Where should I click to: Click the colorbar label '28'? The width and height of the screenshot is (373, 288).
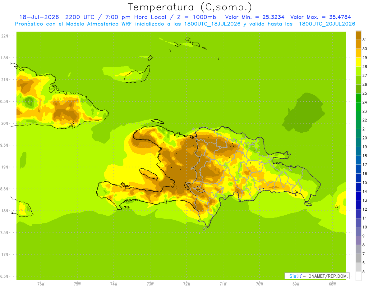click(365, 66)
